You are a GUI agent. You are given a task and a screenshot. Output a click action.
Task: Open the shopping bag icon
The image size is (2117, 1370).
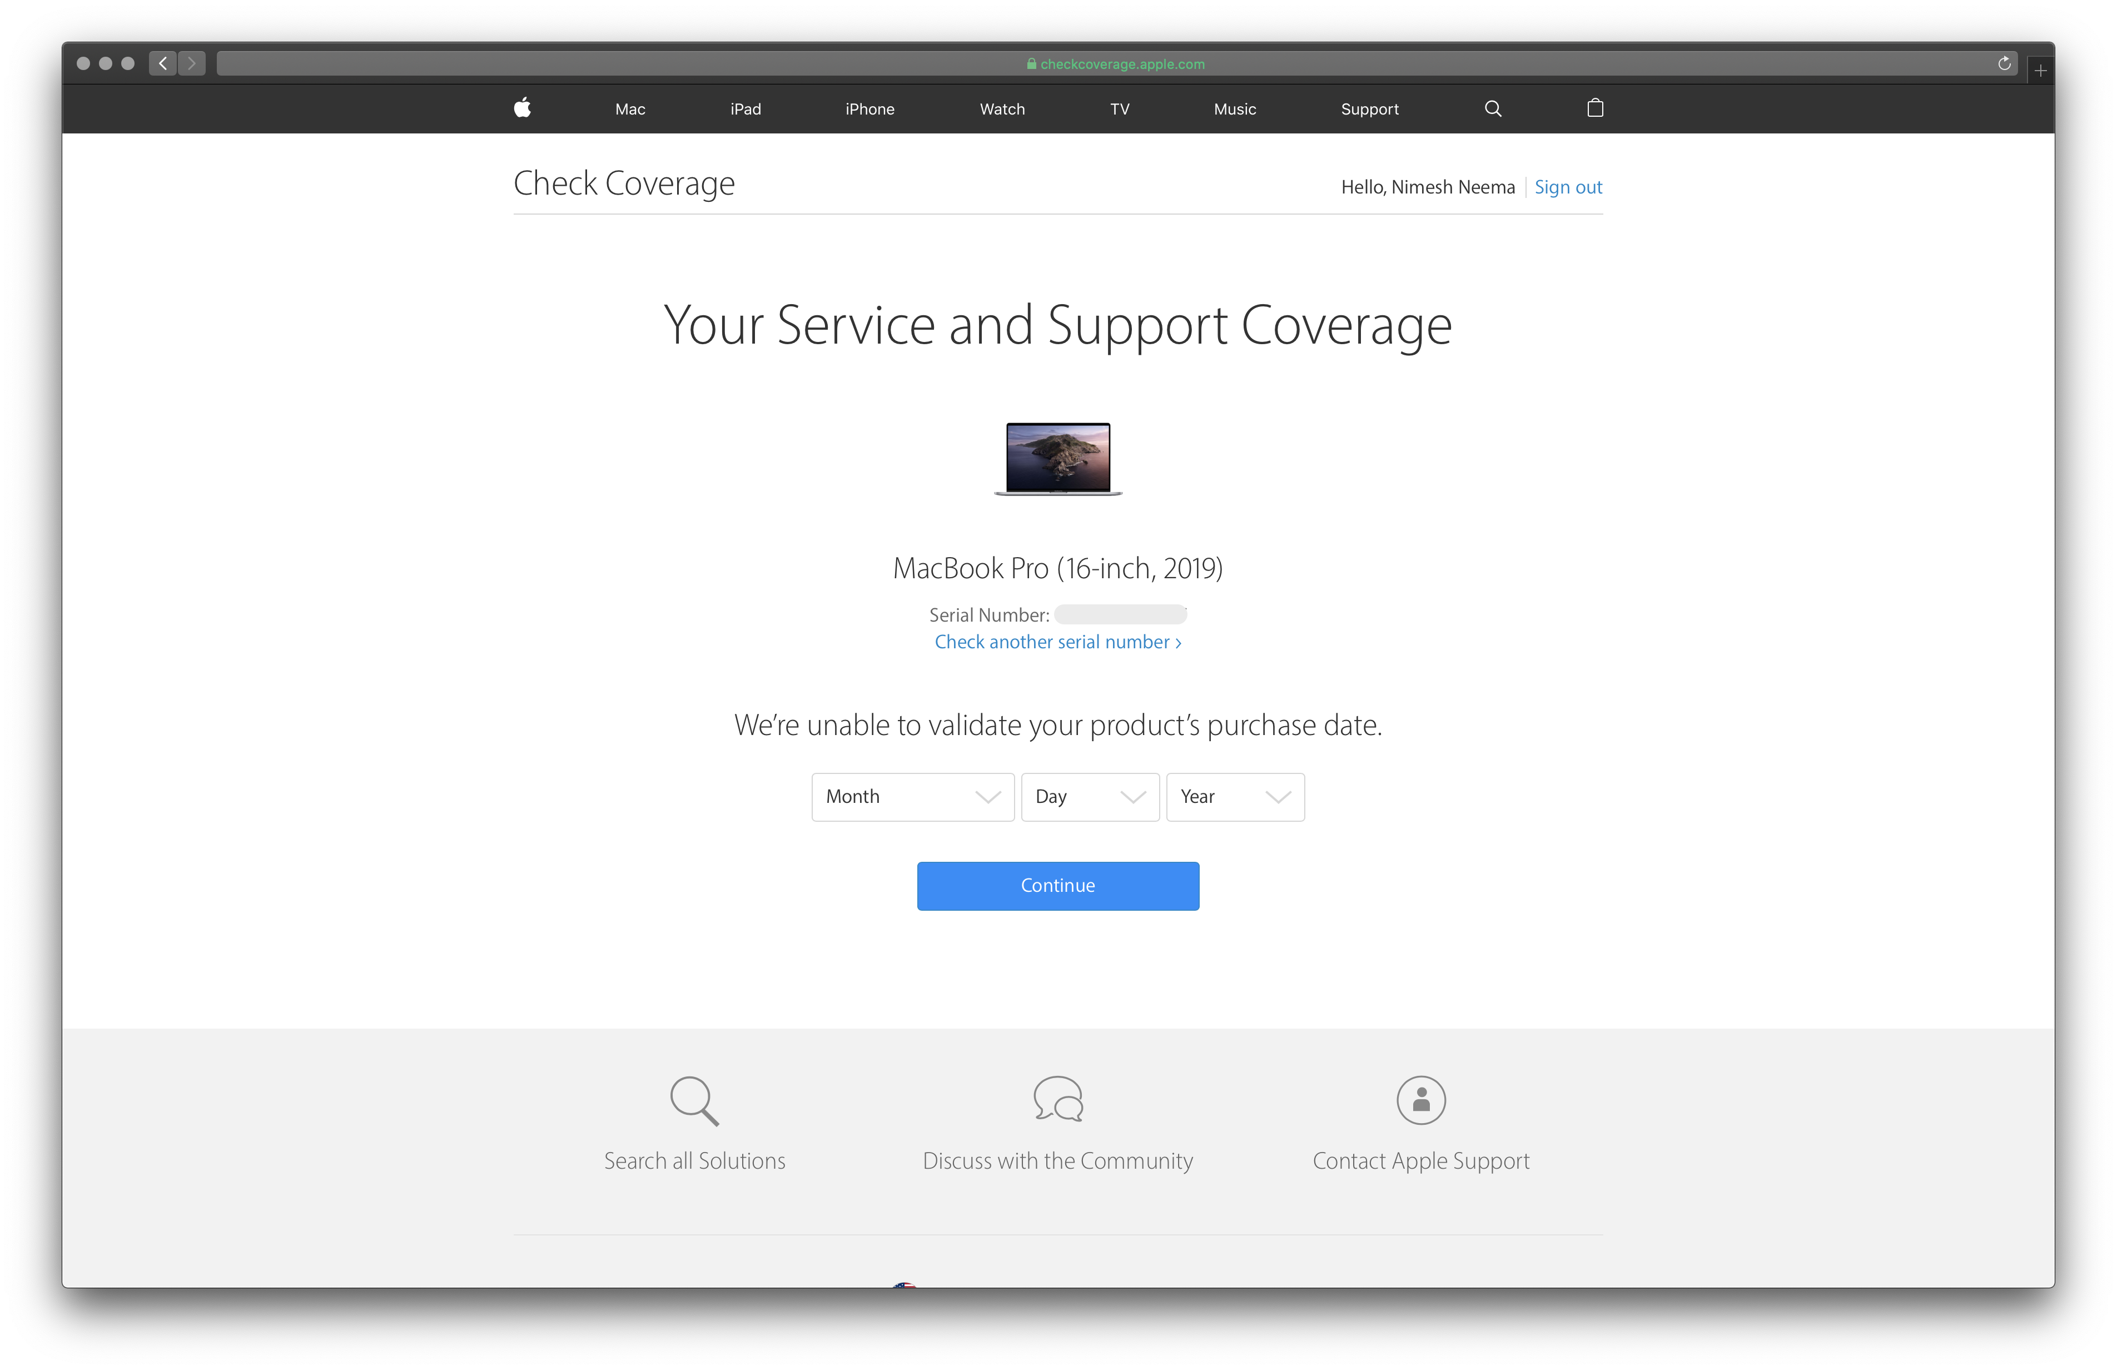pyautogui.click(x=1595, y=108)
